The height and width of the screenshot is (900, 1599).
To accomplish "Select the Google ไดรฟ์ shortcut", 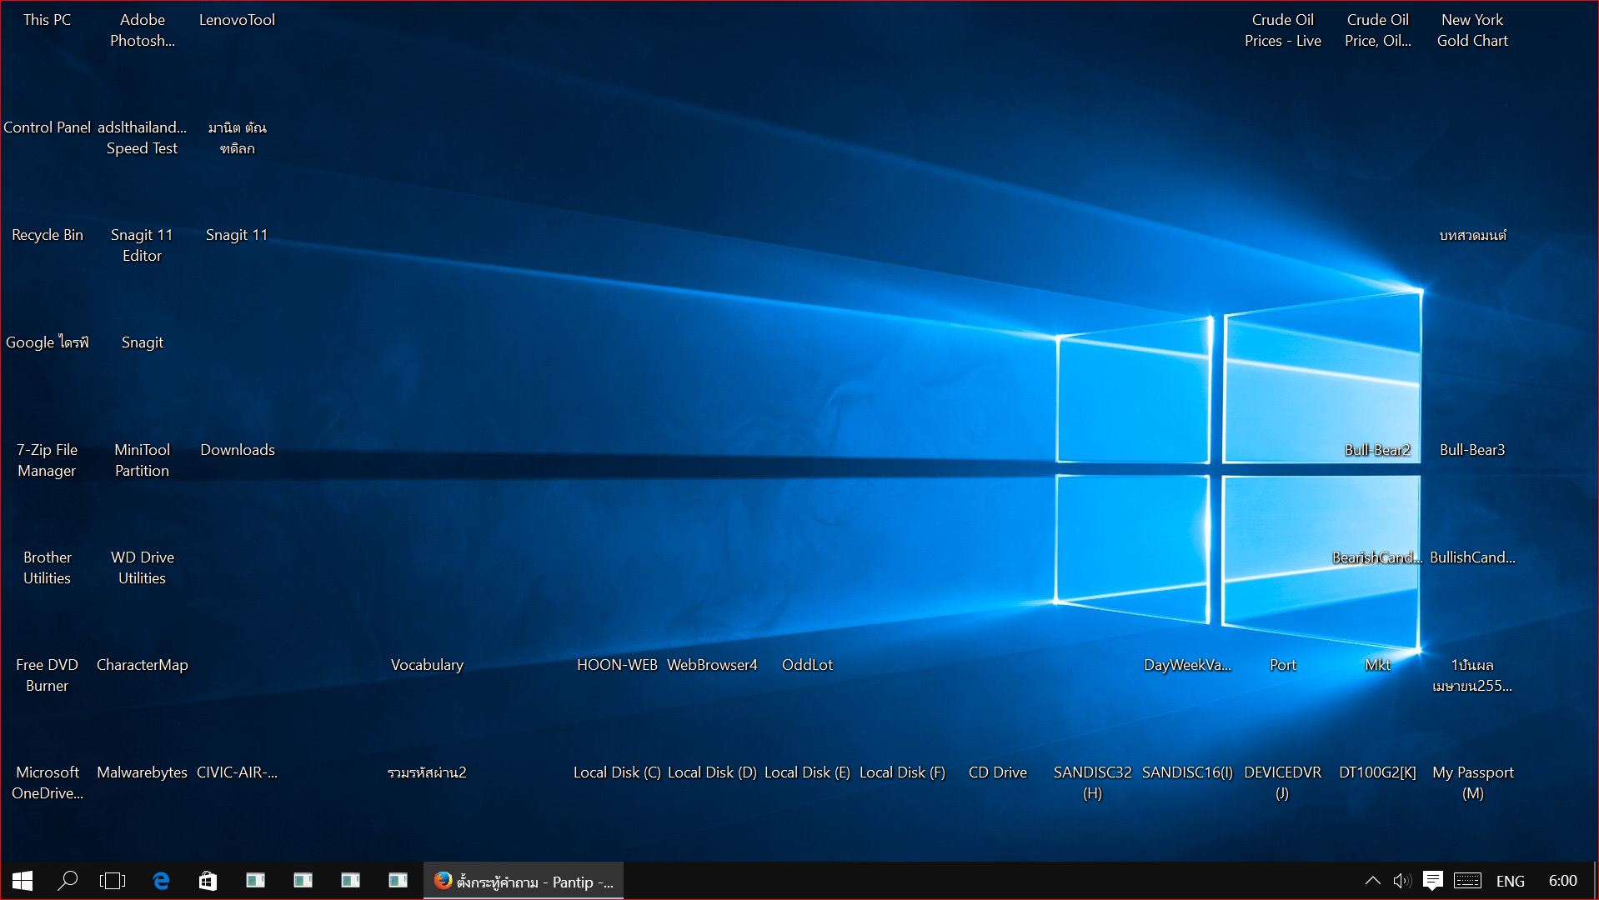I will click(x=48, y=342).
